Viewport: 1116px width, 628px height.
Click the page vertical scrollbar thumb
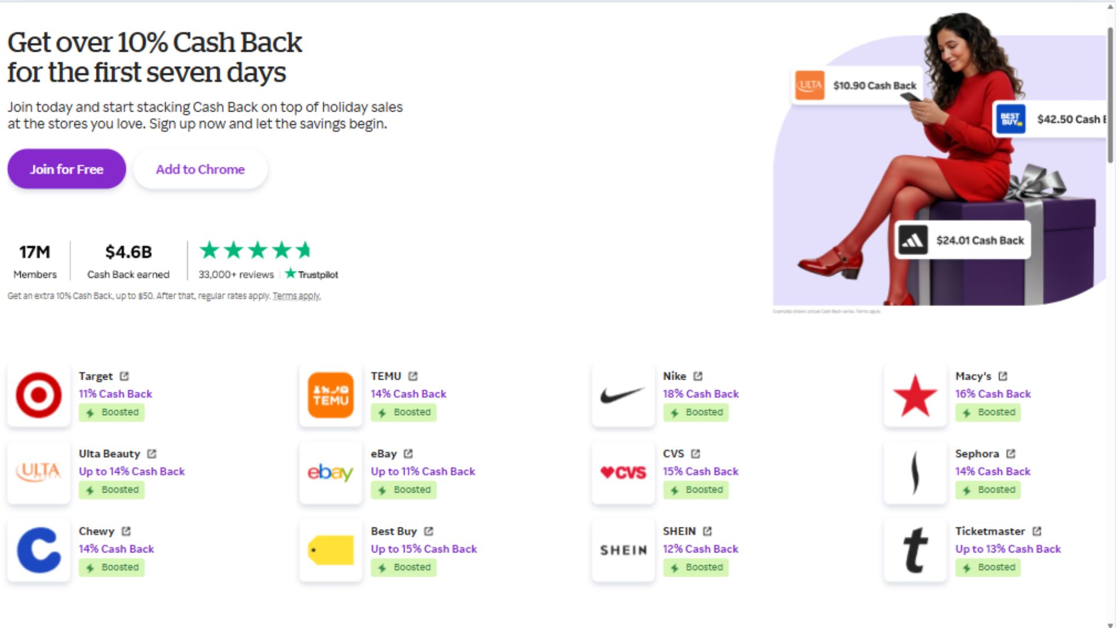click(1110, 93)
